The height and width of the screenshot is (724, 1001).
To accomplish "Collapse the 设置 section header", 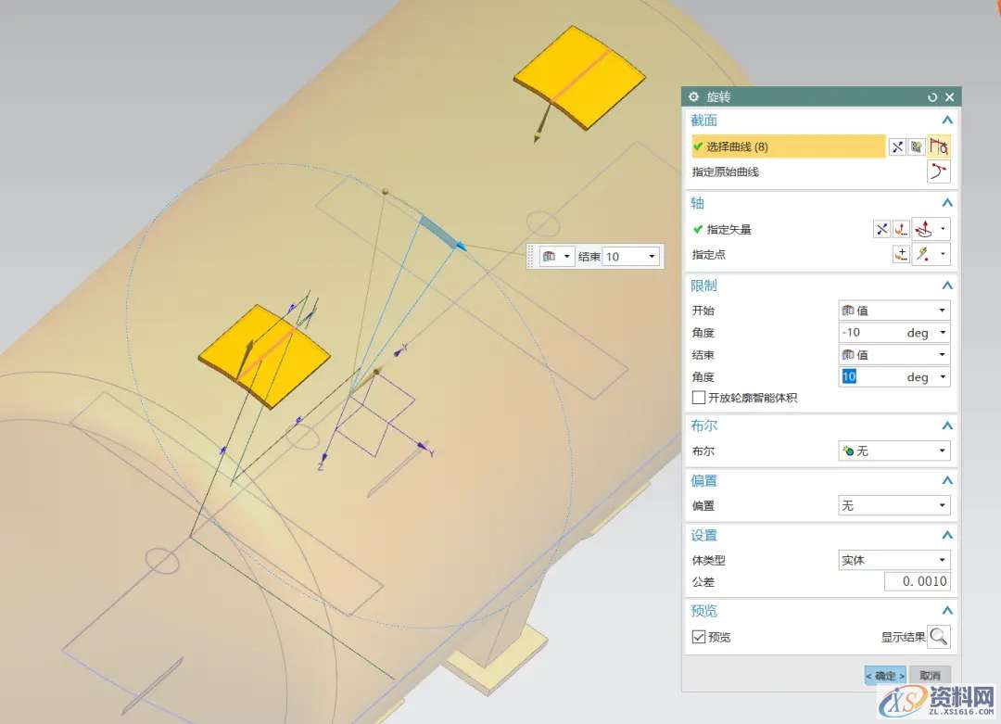I will tap(946, 535).
